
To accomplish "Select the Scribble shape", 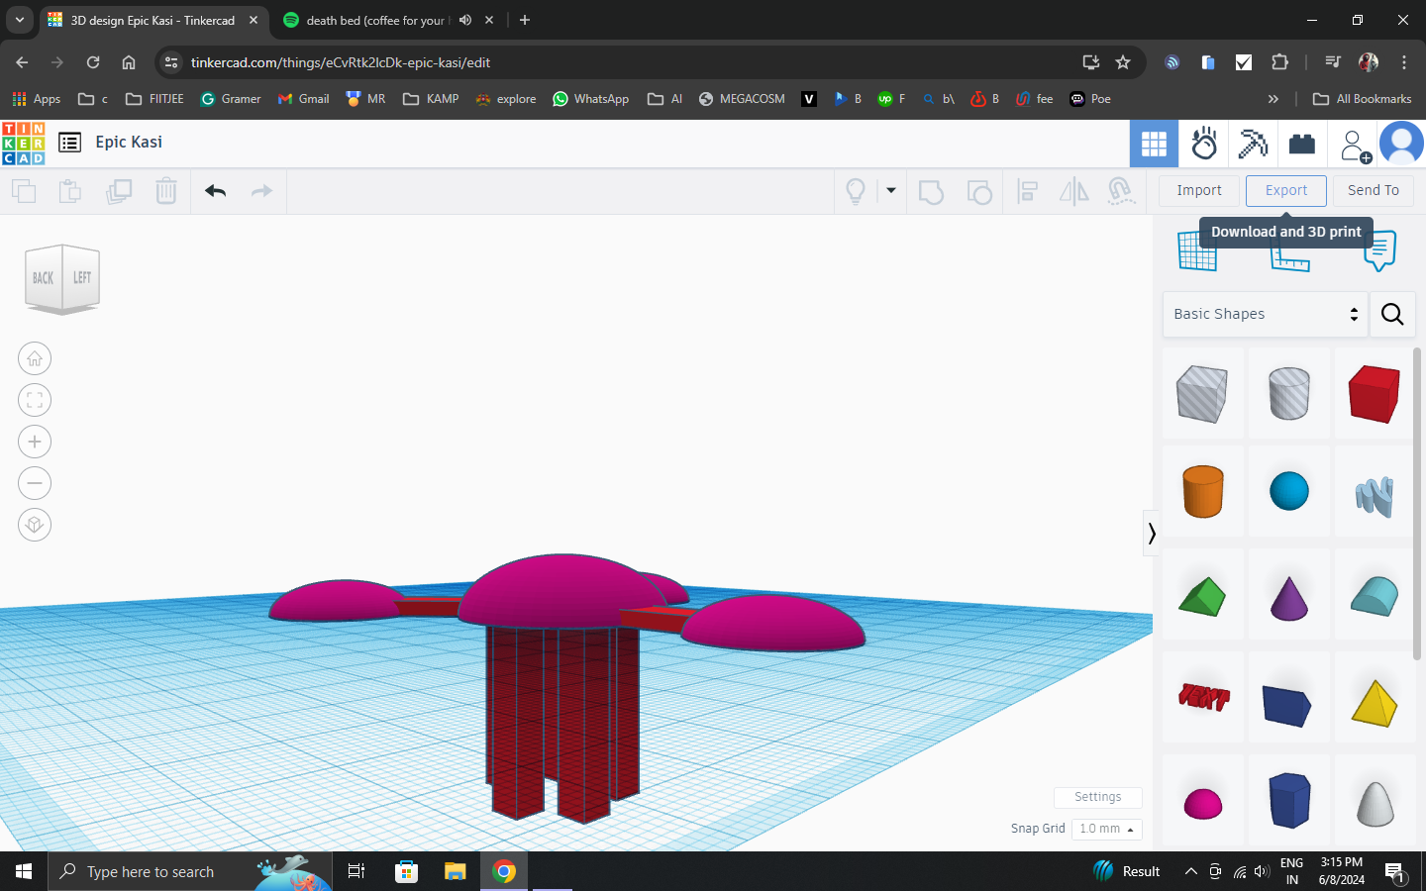I will [x=1374, y=496].
